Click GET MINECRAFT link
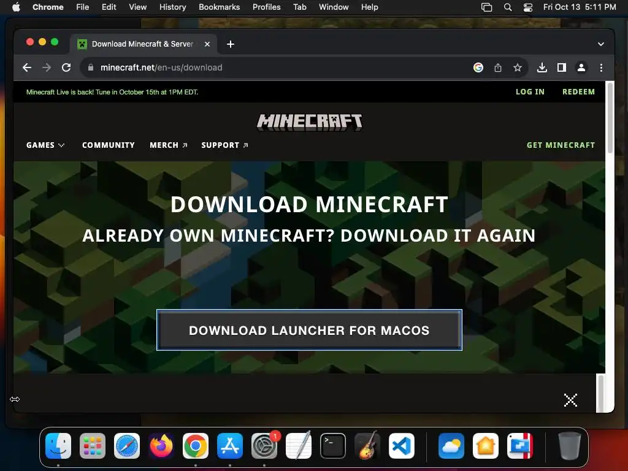 coord(561,145)
